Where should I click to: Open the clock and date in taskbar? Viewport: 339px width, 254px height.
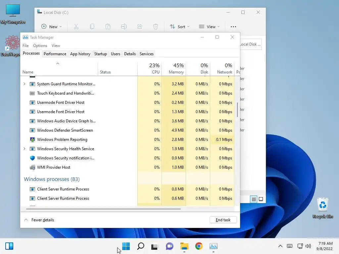(324, 246)
